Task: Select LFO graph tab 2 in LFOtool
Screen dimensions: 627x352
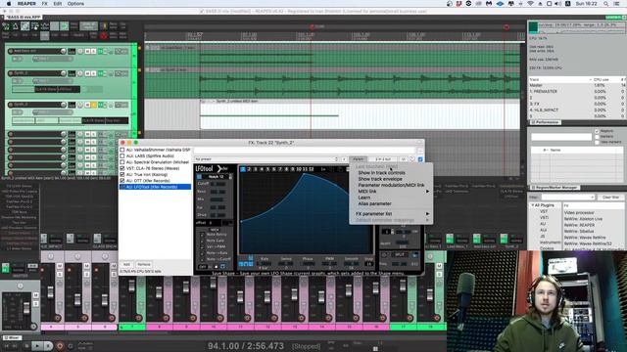Action: point(249,169)
